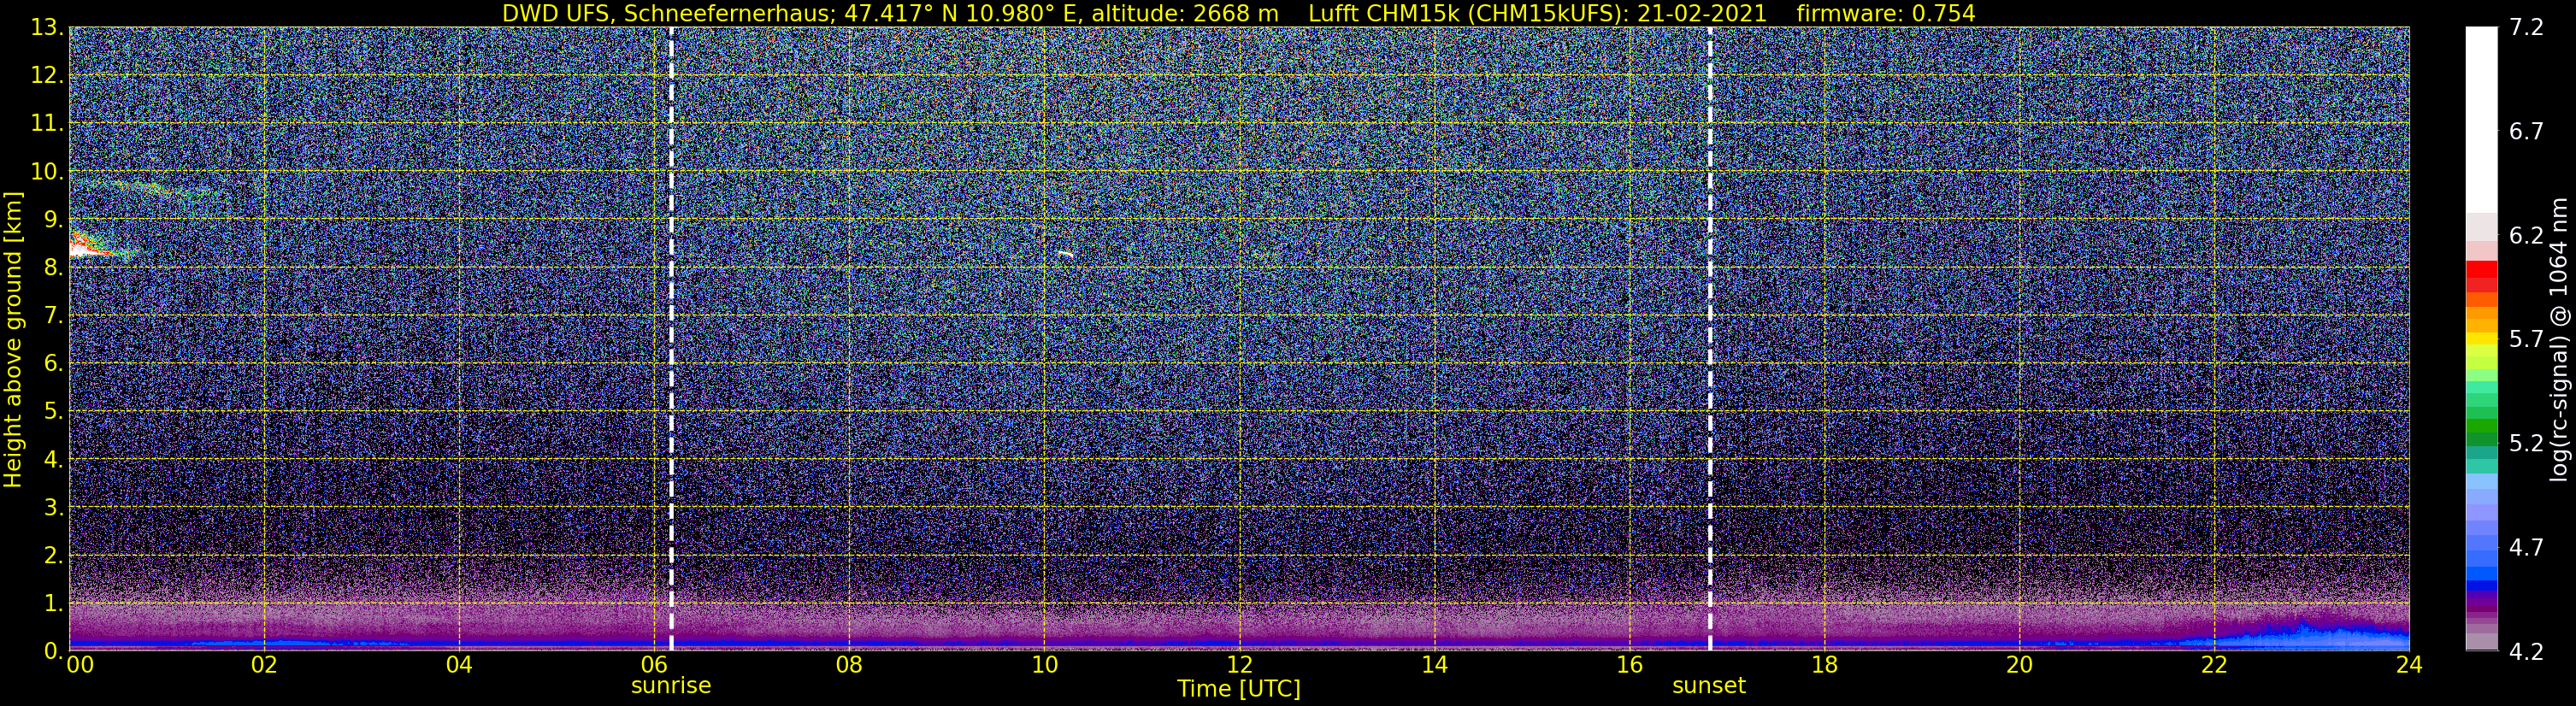Image resolution: width=2576 pixels, height=706 pixels.
Task: Click the 5.2 colorbar tick value
Action: pyautogui.click(x=2525, y=444)
